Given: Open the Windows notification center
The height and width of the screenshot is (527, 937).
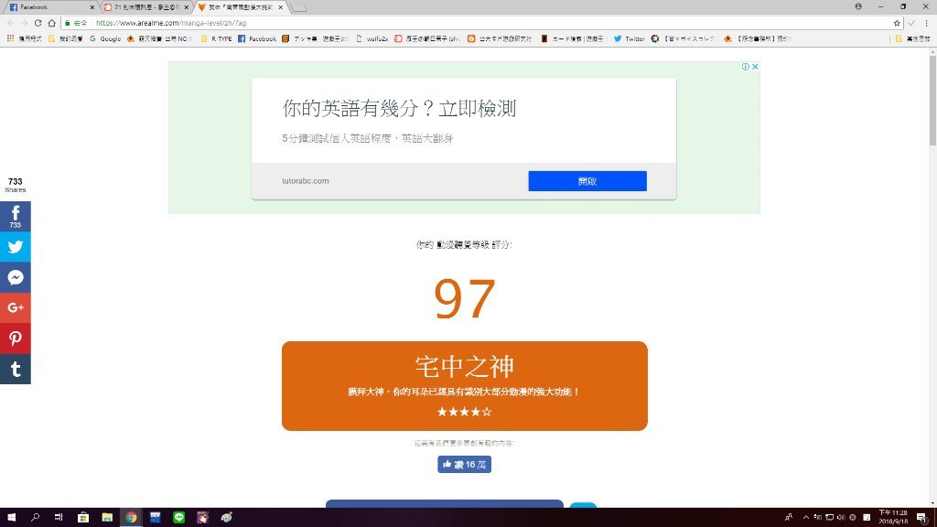Looking at the screenshot, I should [922, 518].
